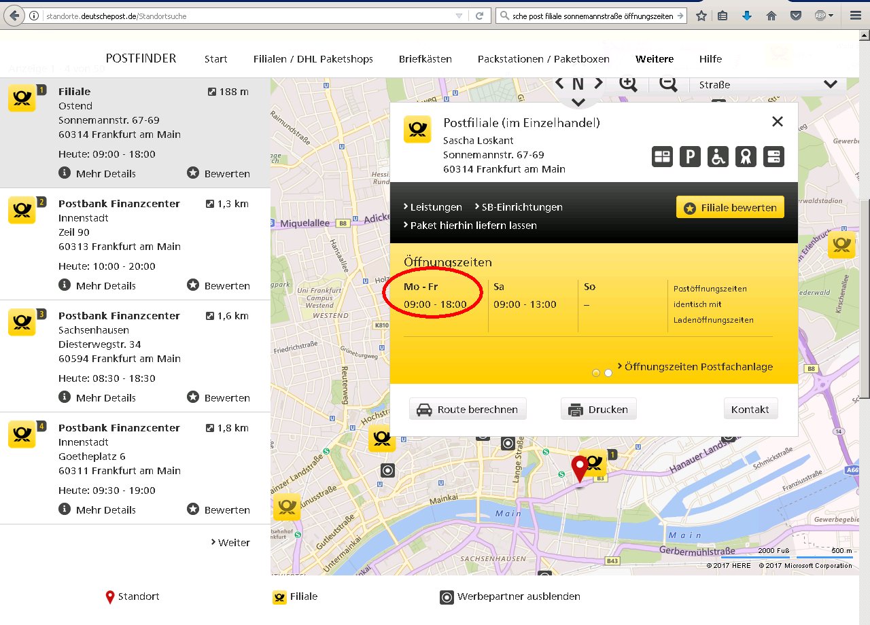Click Mehr Details for Diesterwegstr. 34
This screenshot has height=625, width=870.
(97, 397)
